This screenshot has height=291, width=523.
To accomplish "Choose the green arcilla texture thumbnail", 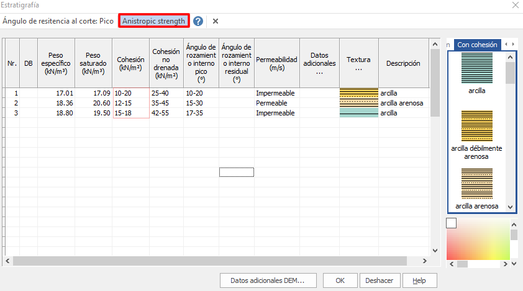I will [x=477, y=68].
